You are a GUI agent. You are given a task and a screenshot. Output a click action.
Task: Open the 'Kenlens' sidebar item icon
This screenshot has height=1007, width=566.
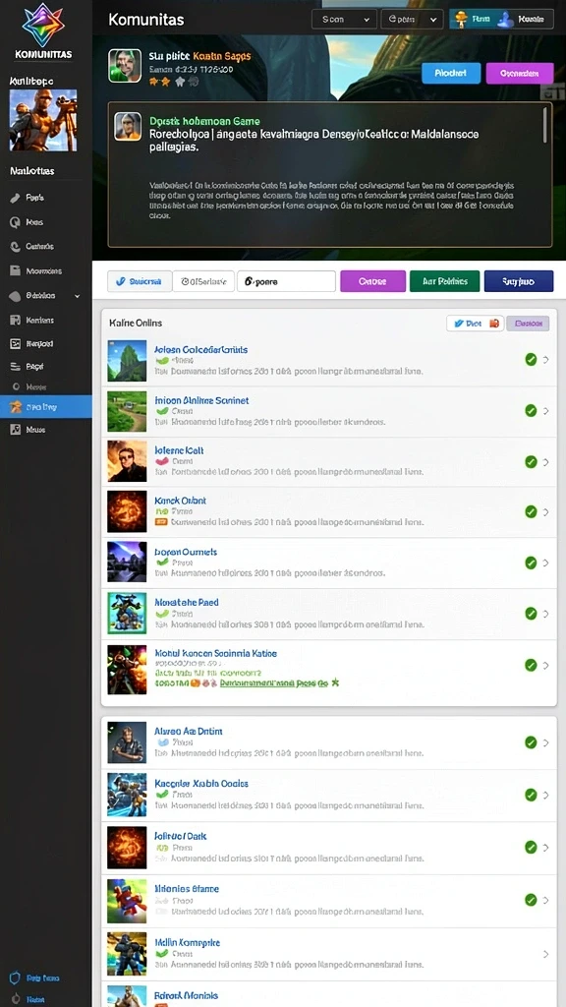pos(16,320)
